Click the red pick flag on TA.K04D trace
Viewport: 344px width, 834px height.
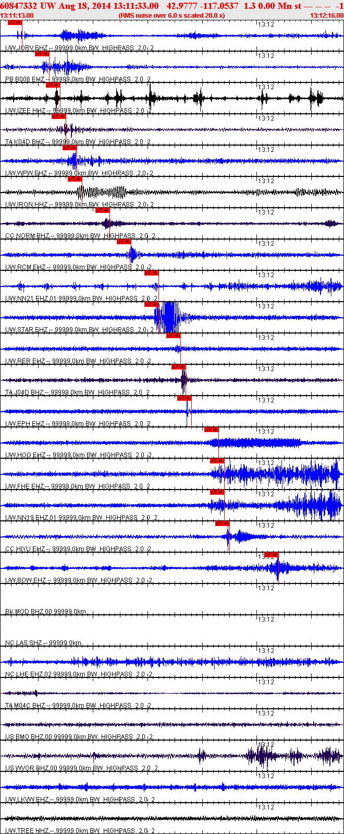tap(59, 116)
